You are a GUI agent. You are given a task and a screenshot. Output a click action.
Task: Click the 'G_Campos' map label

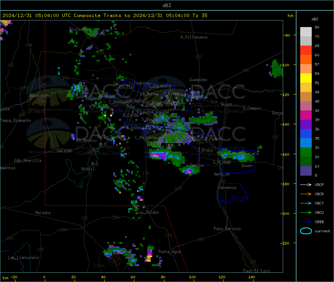[252, 108]
